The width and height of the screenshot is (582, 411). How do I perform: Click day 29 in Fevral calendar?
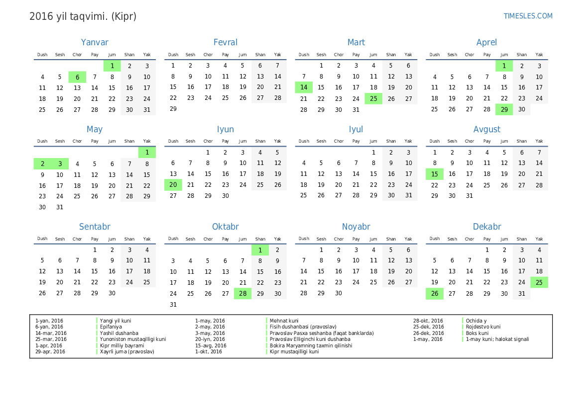[x=173, y=109]
